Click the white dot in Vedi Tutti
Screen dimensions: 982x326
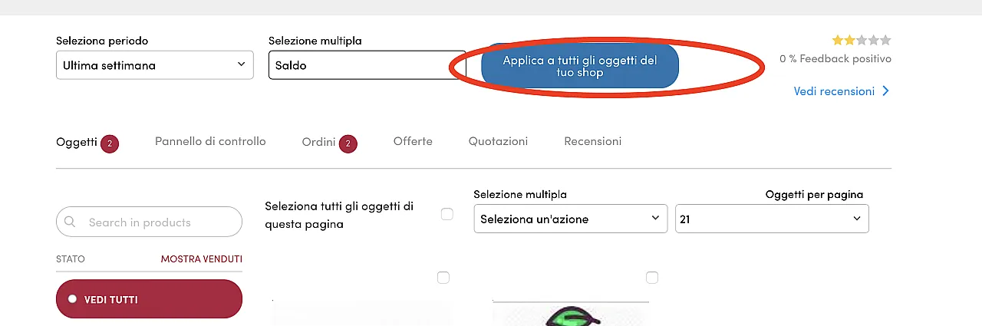click(x=72, y=299)
